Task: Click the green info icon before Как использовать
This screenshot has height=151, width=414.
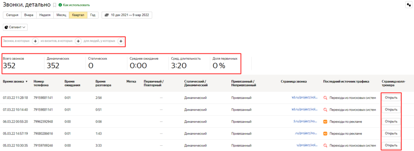Action: (x=60, y=5)
